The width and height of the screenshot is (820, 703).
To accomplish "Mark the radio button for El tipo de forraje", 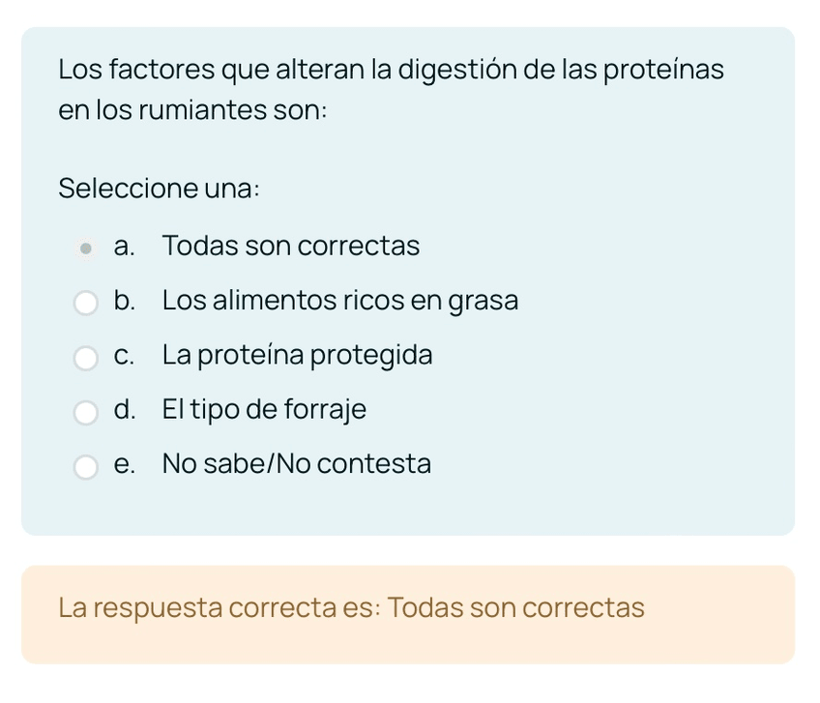I will coord(86,413).
